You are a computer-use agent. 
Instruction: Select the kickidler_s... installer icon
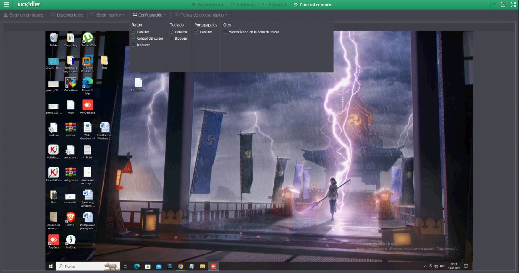[x=54, y=152]
